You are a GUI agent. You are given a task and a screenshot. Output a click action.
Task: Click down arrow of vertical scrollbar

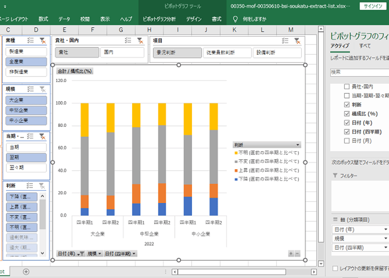(x=321, y=264)
